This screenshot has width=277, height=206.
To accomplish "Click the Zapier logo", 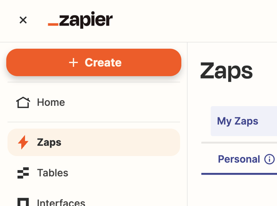I will pos(80,20).
